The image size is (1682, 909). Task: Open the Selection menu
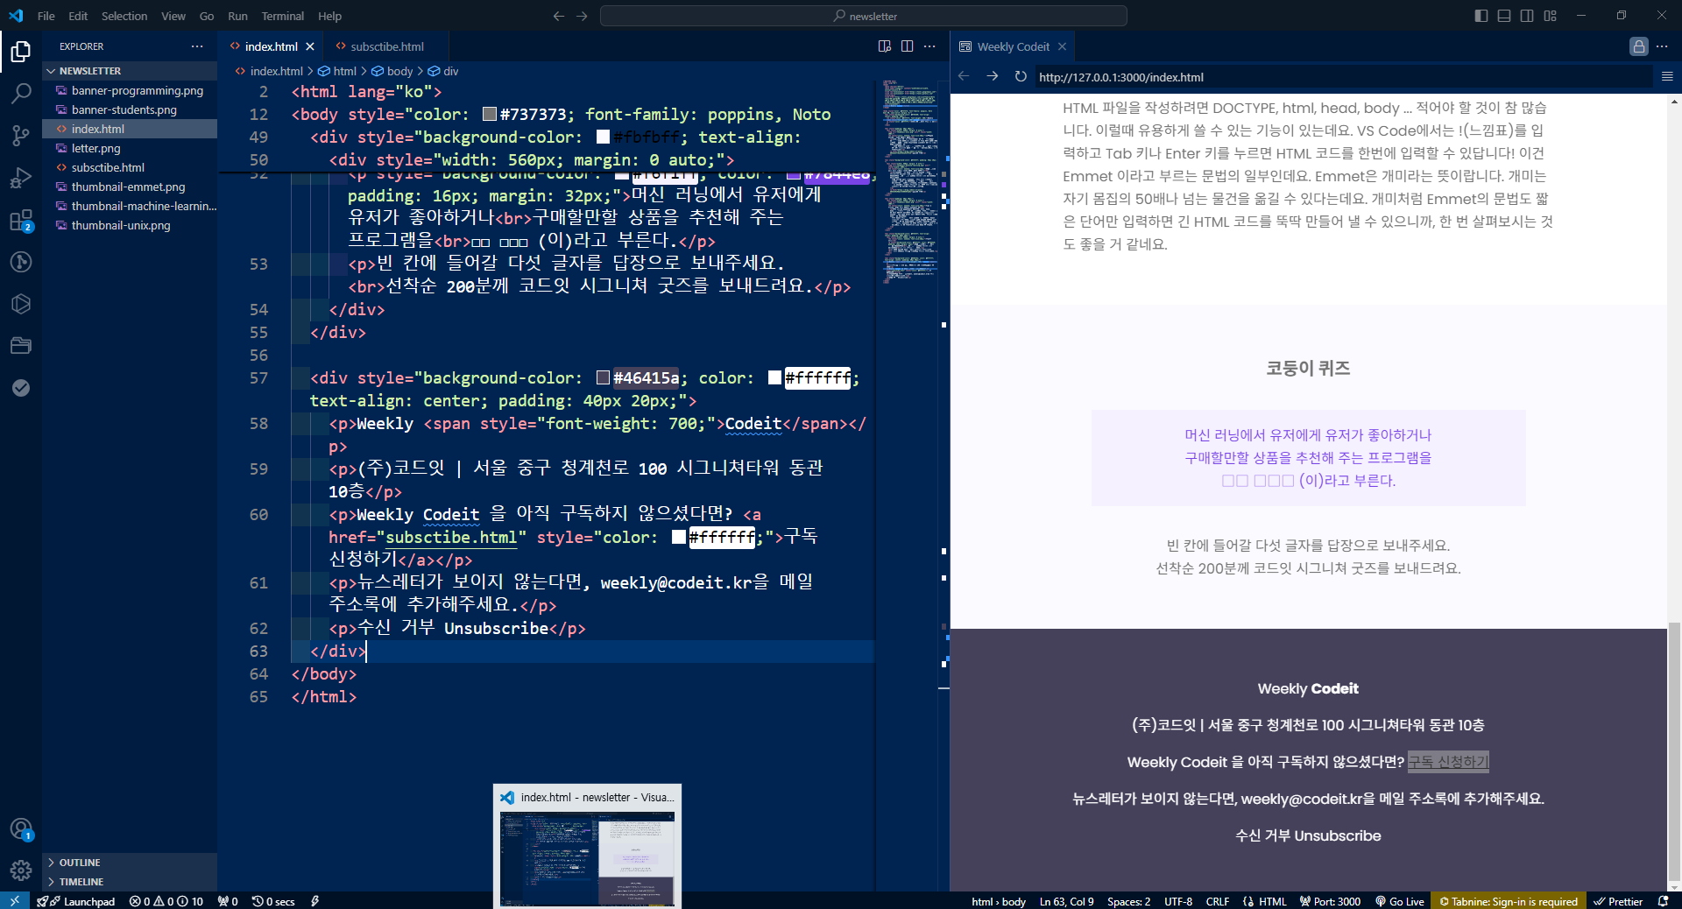pos(124,16)
